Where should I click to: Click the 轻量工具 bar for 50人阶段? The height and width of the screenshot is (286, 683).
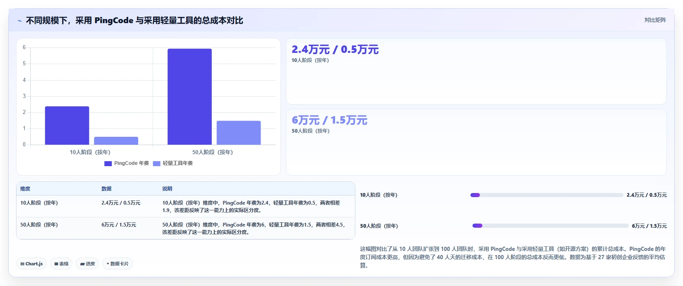pyautogui.click(x=239, y=133)
